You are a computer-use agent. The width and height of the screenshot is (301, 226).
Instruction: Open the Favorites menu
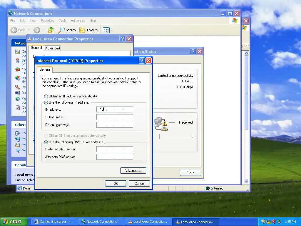click(47, 21)
